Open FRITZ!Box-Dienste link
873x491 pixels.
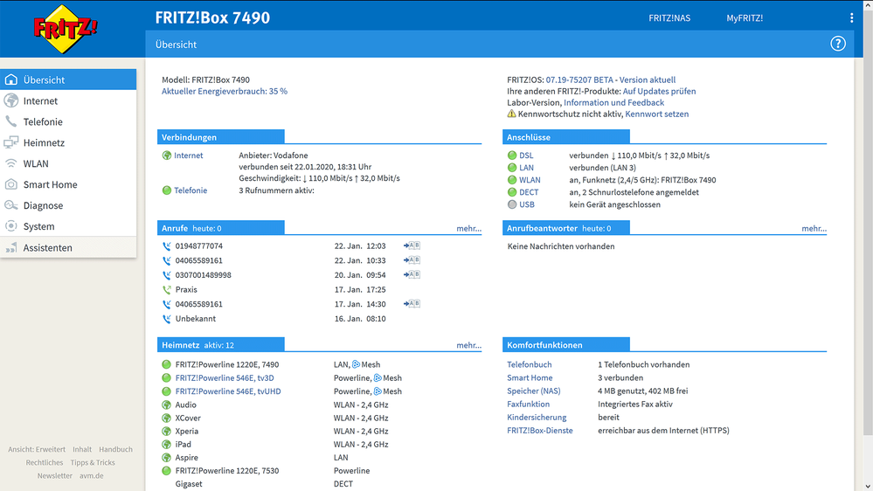[x=539, y=431]
